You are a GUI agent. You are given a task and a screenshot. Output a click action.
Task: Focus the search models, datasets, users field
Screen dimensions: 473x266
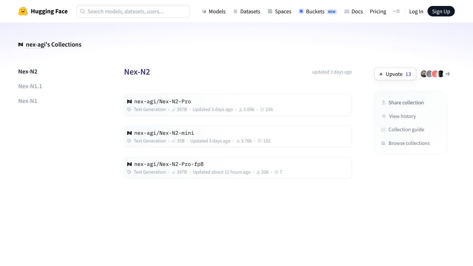point(133,11)
